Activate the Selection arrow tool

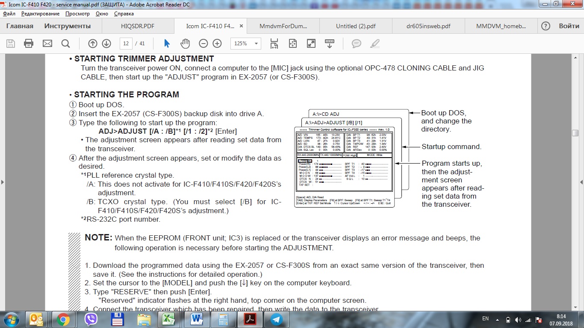(x=167, y=44)
